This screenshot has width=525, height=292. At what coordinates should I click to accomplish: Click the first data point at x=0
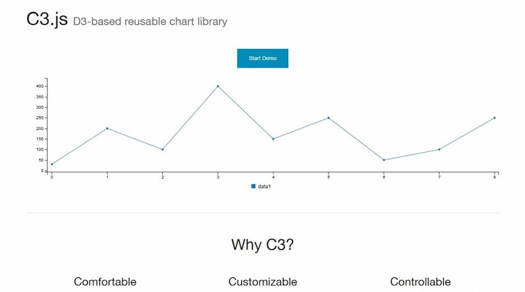coord(51,164)
